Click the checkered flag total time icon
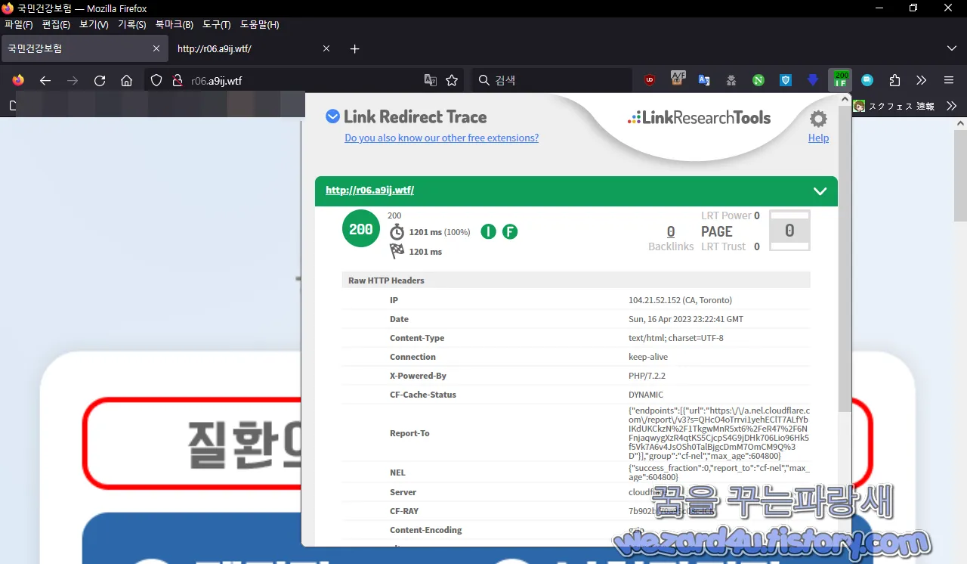This screenshot has height=564, width=967. coord(397,252)
